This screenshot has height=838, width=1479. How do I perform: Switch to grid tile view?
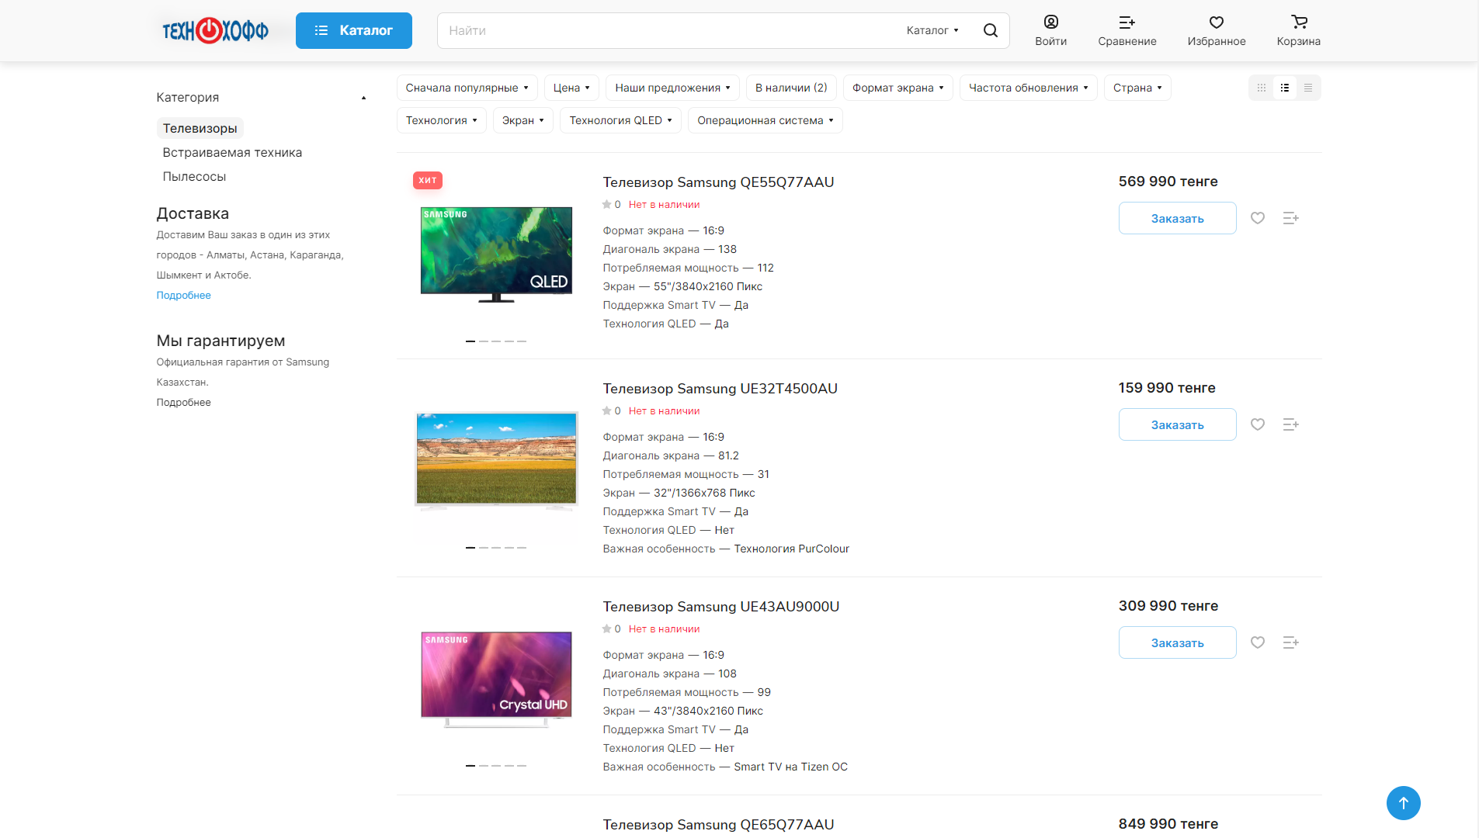click(x=1262, y=88)
